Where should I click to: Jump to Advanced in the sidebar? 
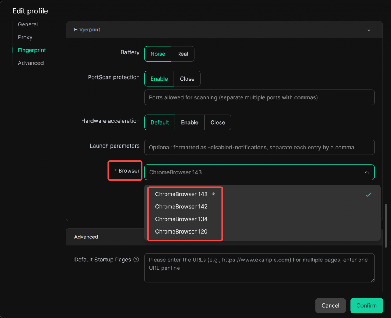click(x=31, y=63)
